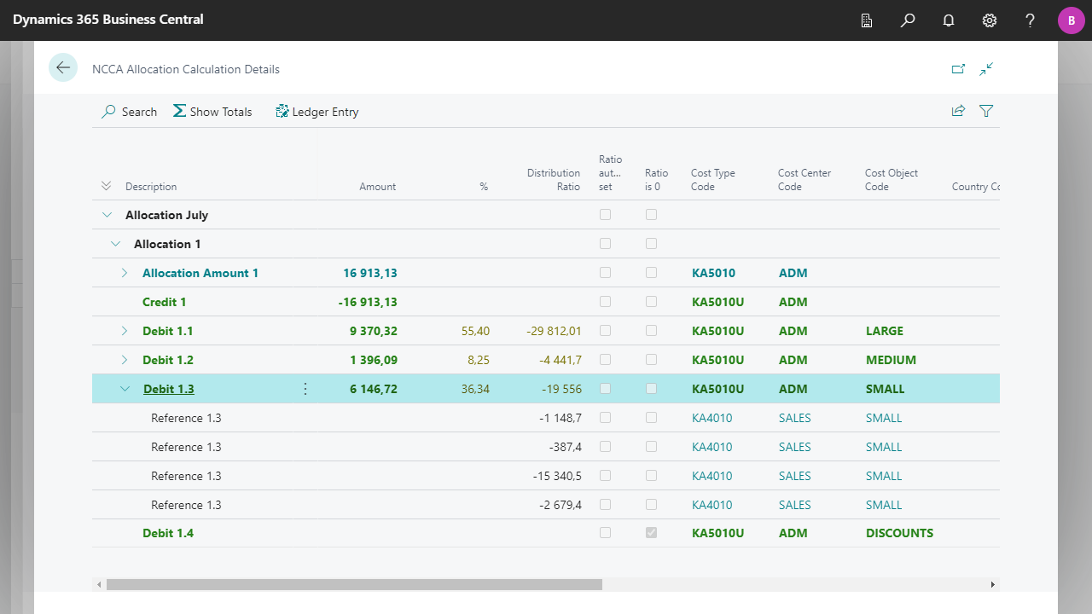This screenshot has width=1092, height=614.
Task: Open page in new window icon
Action: (958, 69)
